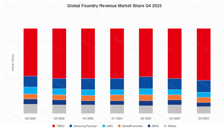Click the GlobalFoundries orange segment in Q1 2023
Screen dimensions: 223x132
pyautogui.click(x=117, y=98)
